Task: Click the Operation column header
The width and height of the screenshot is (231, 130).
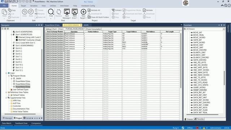Action: (x=74, y=32)
